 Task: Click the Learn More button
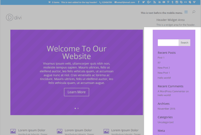tap(76, 92)
